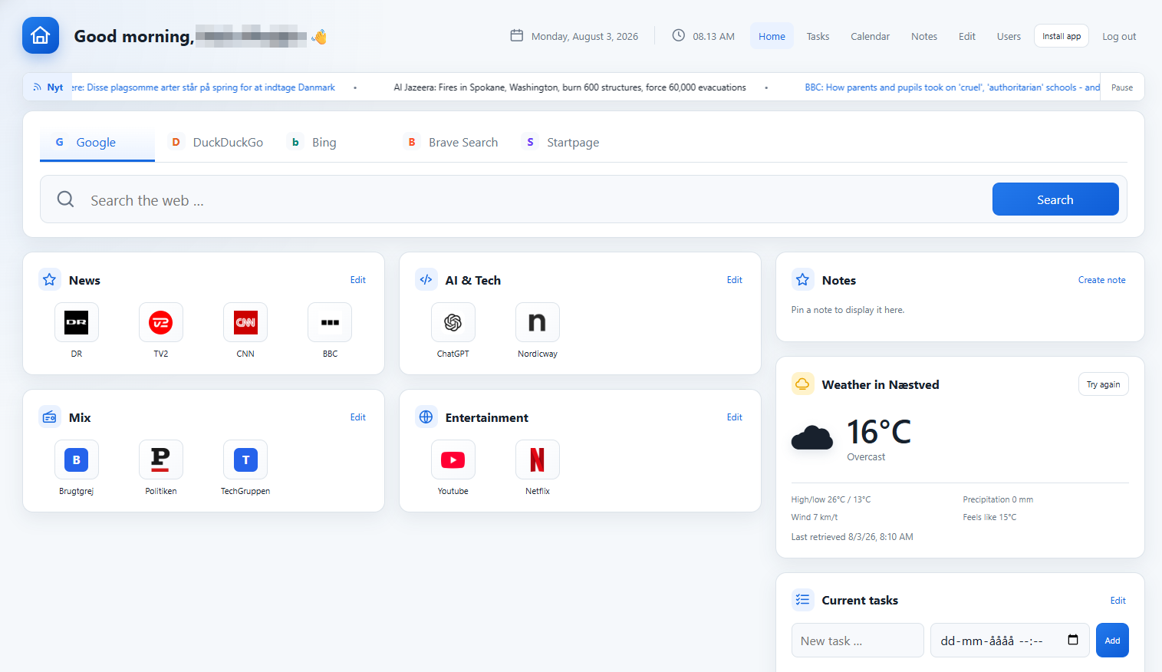Open the date picker calendar icon
Viewport: 1162px width, 672px height.
point(1073,640)
